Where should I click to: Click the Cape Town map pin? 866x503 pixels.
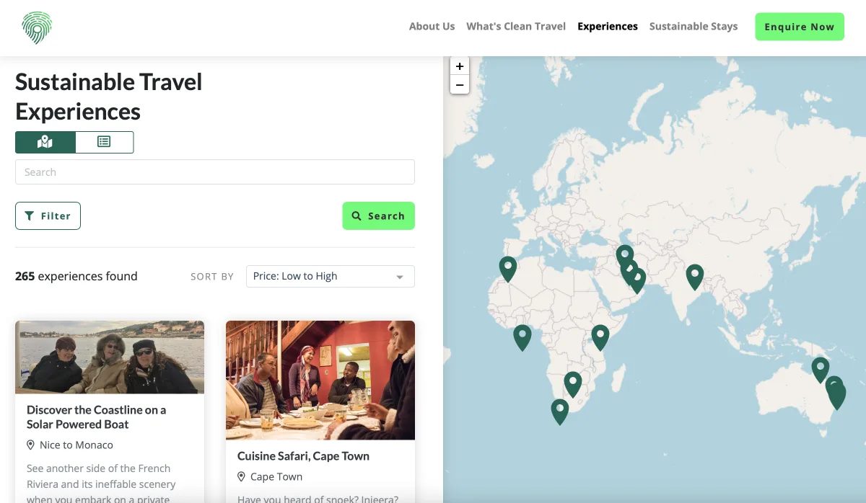(560, 411)
